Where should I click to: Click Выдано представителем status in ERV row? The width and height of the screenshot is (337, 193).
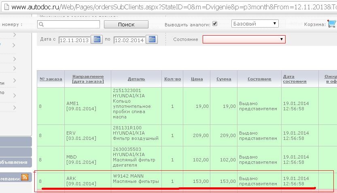pos(258,136)
